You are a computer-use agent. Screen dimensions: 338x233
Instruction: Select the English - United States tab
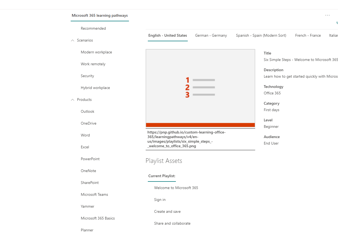[x=168, y=35]
